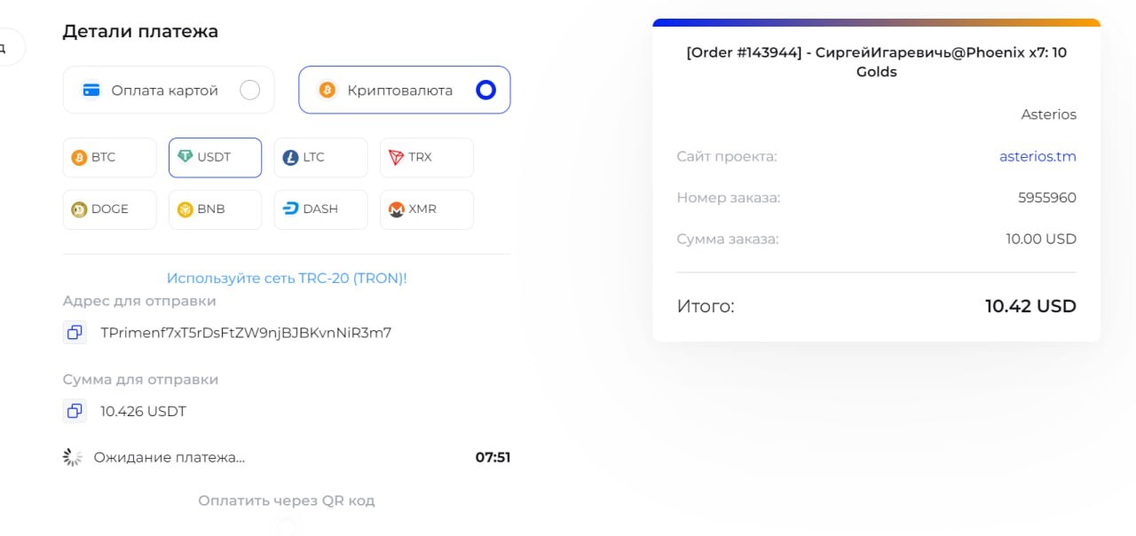The height and width of the screenshot is (536, 1136).
Task: Select the Оплата картой radio button
Action: [x=250, y=90]
